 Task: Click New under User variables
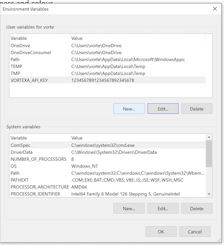(x=129, y=109)
